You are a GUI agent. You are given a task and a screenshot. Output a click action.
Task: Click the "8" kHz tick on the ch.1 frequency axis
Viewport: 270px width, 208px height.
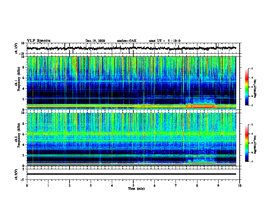point(24,67)
